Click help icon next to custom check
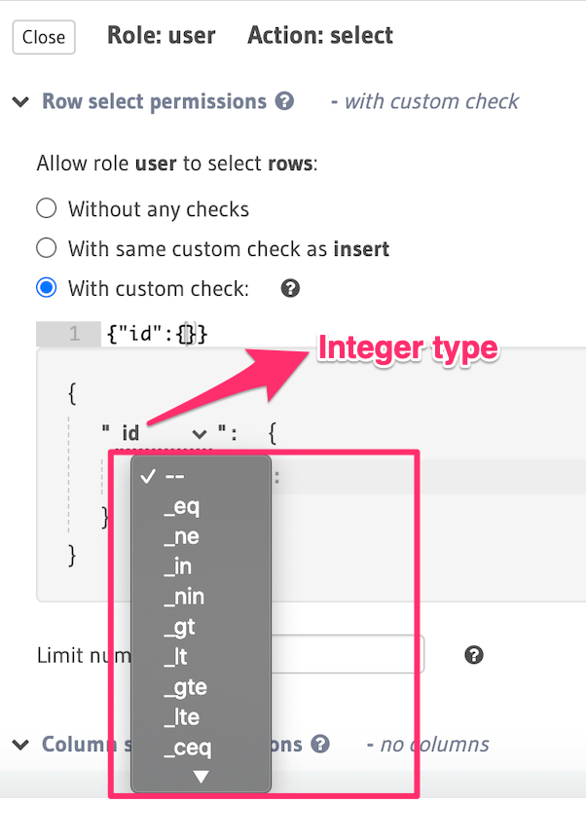This screenshot has height=839, width=586. tap(290, 288)
